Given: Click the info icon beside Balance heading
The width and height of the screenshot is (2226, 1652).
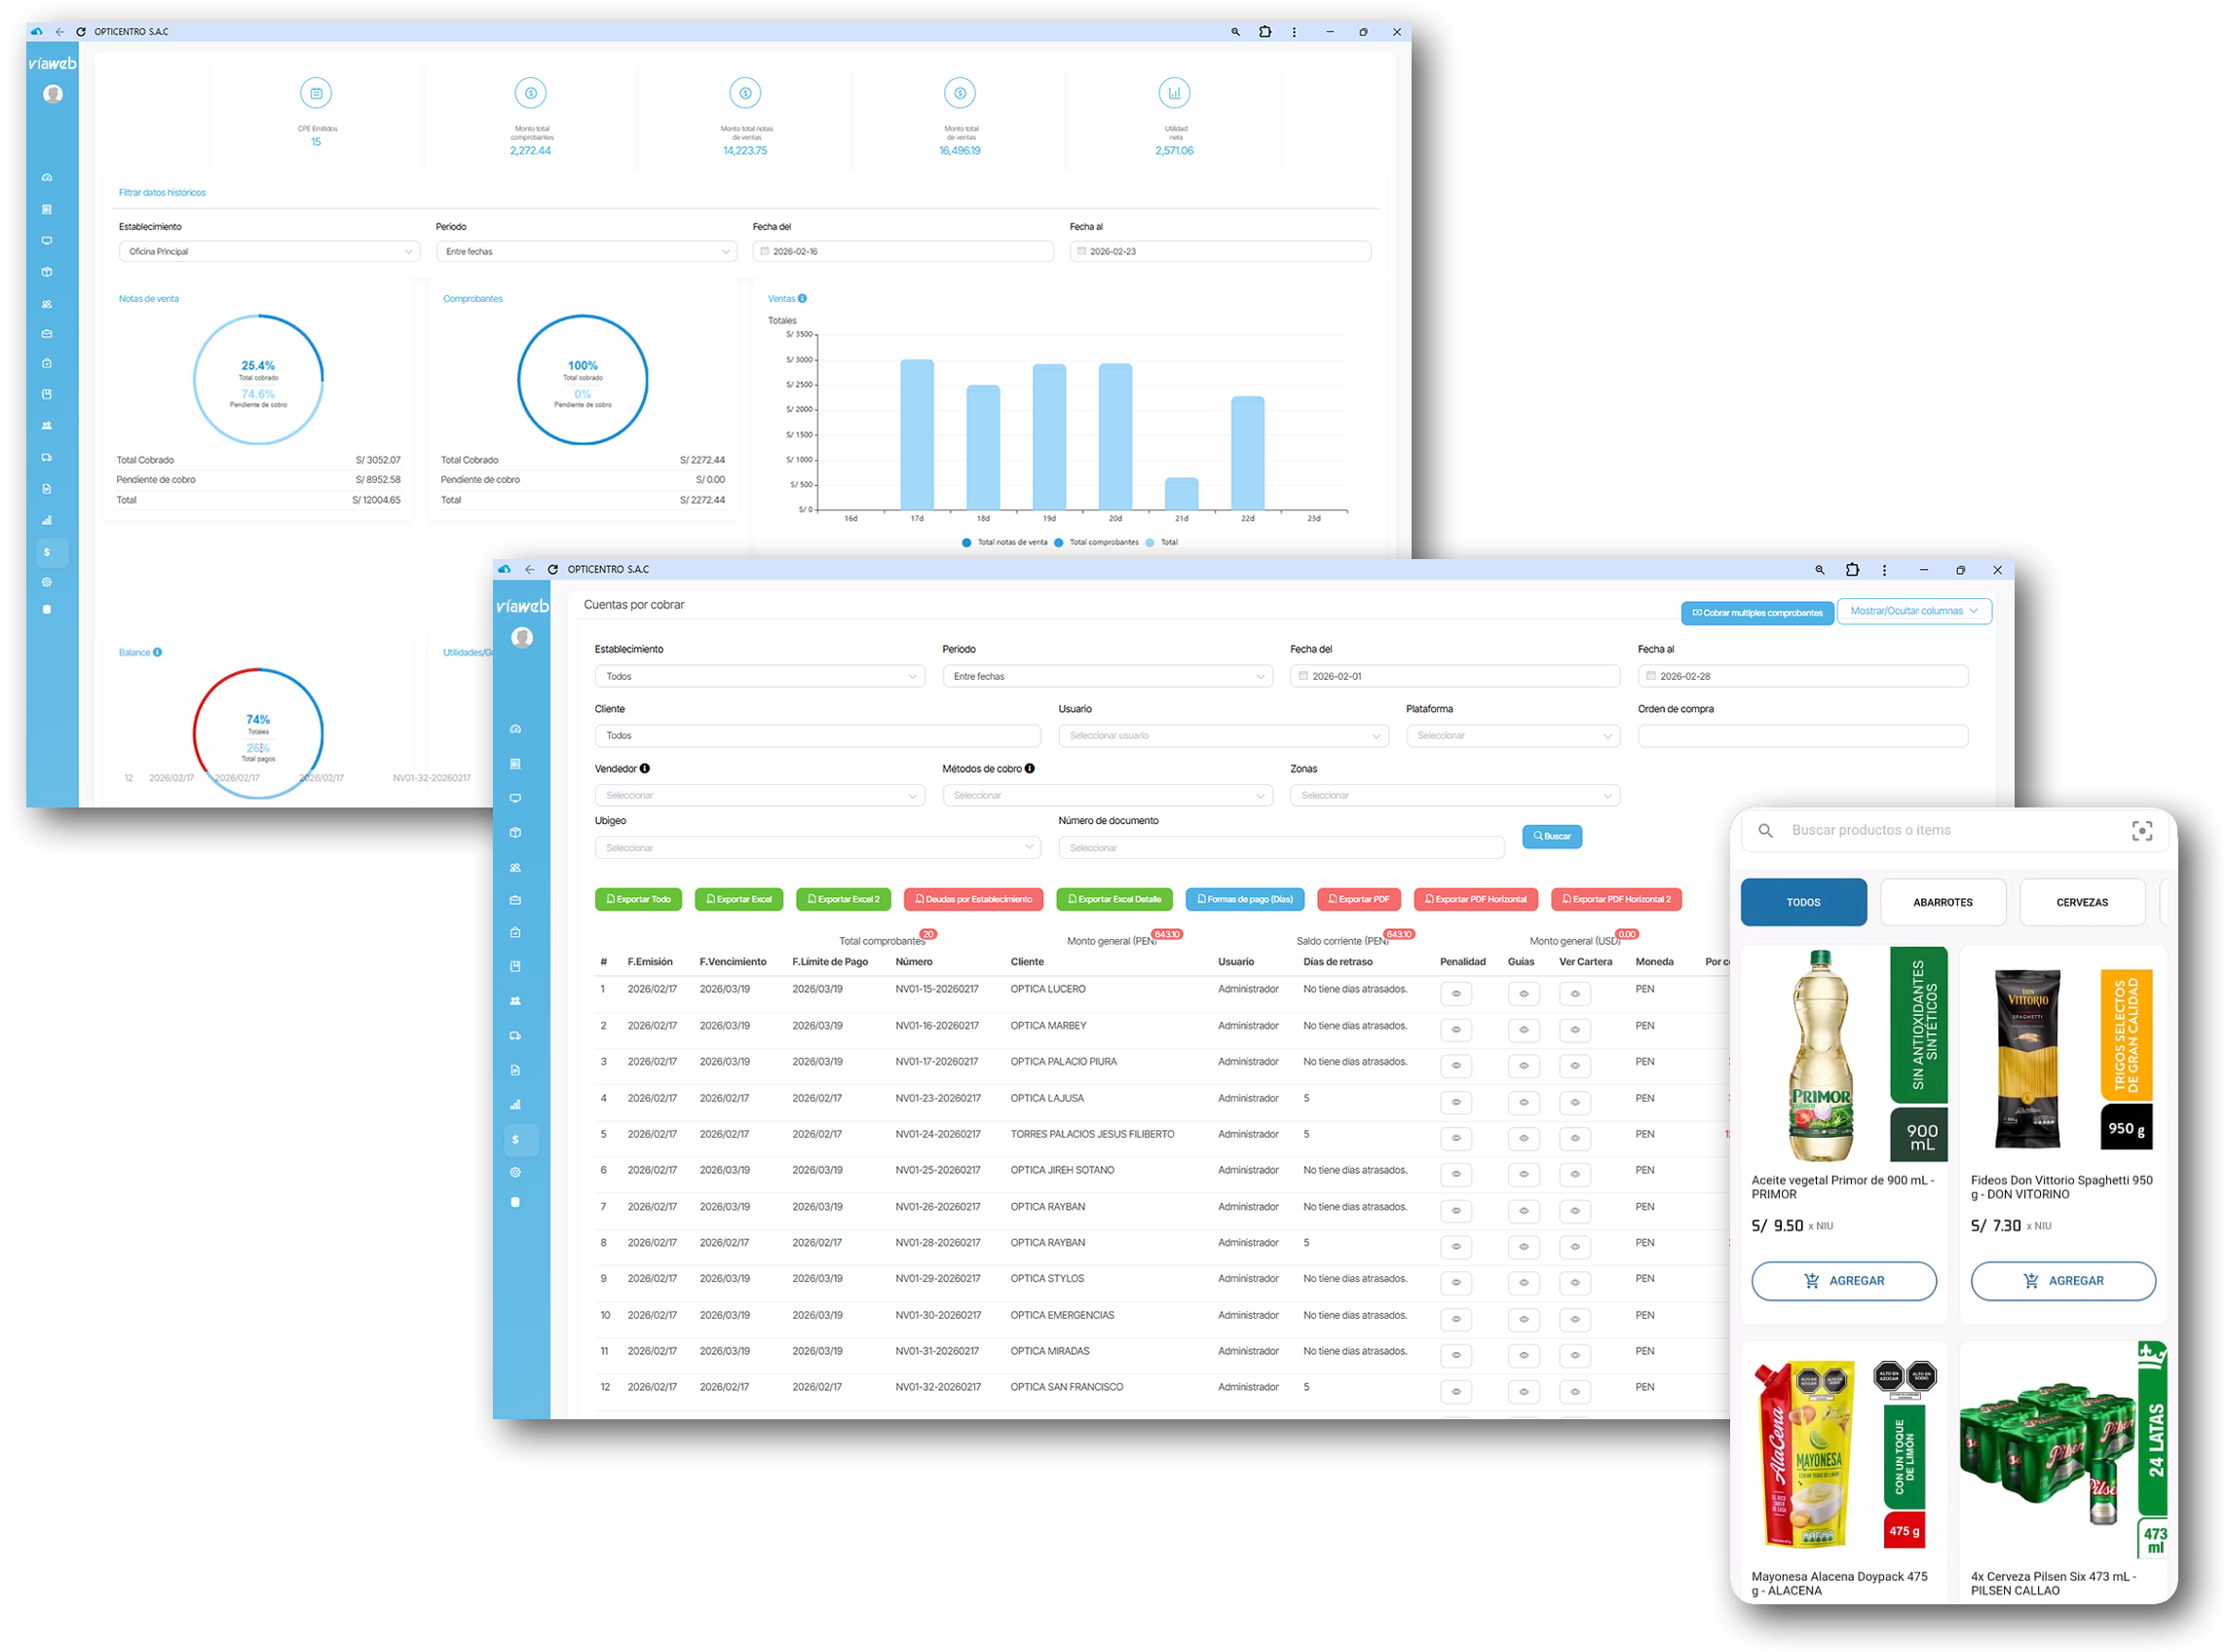Looking at the screenshot, I should pos(157,653).
